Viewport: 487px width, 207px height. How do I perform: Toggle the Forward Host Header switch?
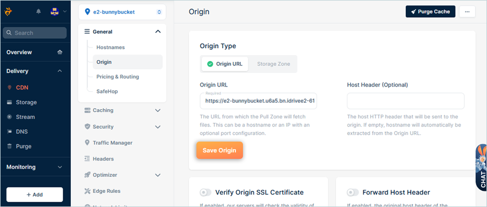click(x=353, y=192)
